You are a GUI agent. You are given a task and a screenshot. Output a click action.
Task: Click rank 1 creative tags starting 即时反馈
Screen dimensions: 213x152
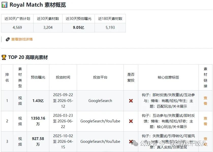(x=168, y=100)
